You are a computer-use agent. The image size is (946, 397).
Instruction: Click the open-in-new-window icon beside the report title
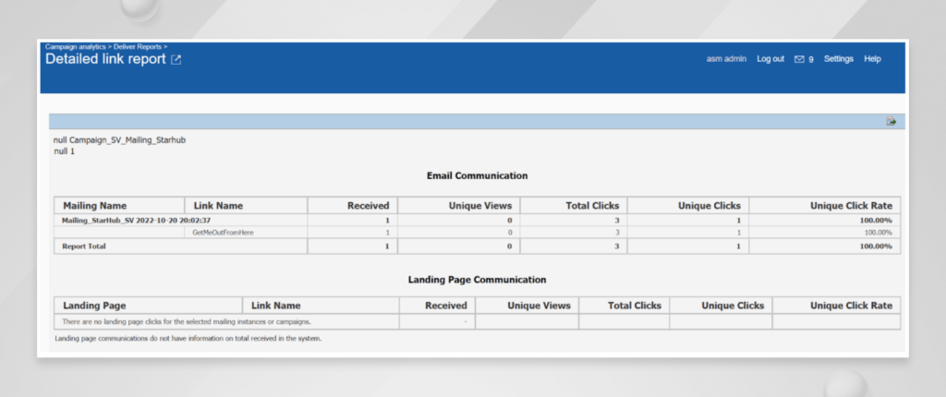176,60
